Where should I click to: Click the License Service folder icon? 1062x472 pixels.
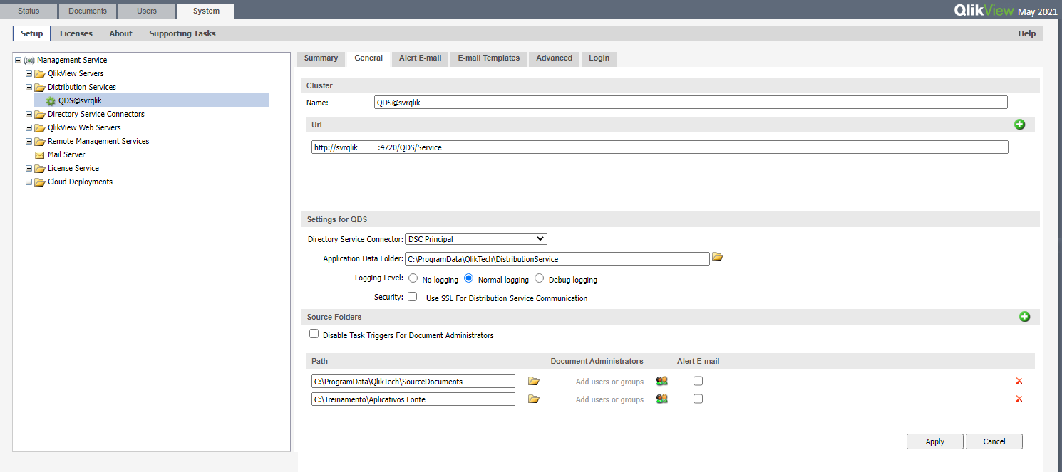(x=40, y=169)
